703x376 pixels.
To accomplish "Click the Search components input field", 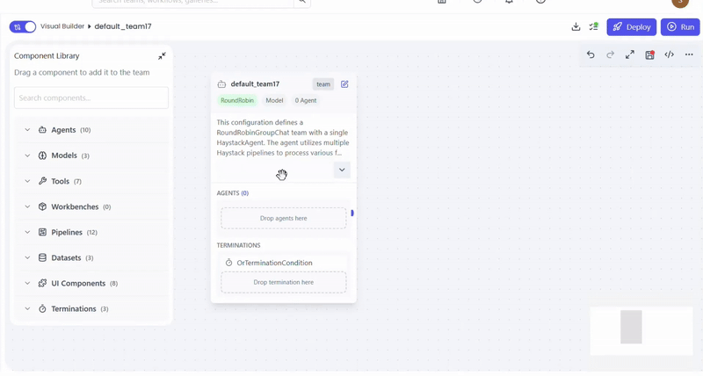I will [91, 98].
